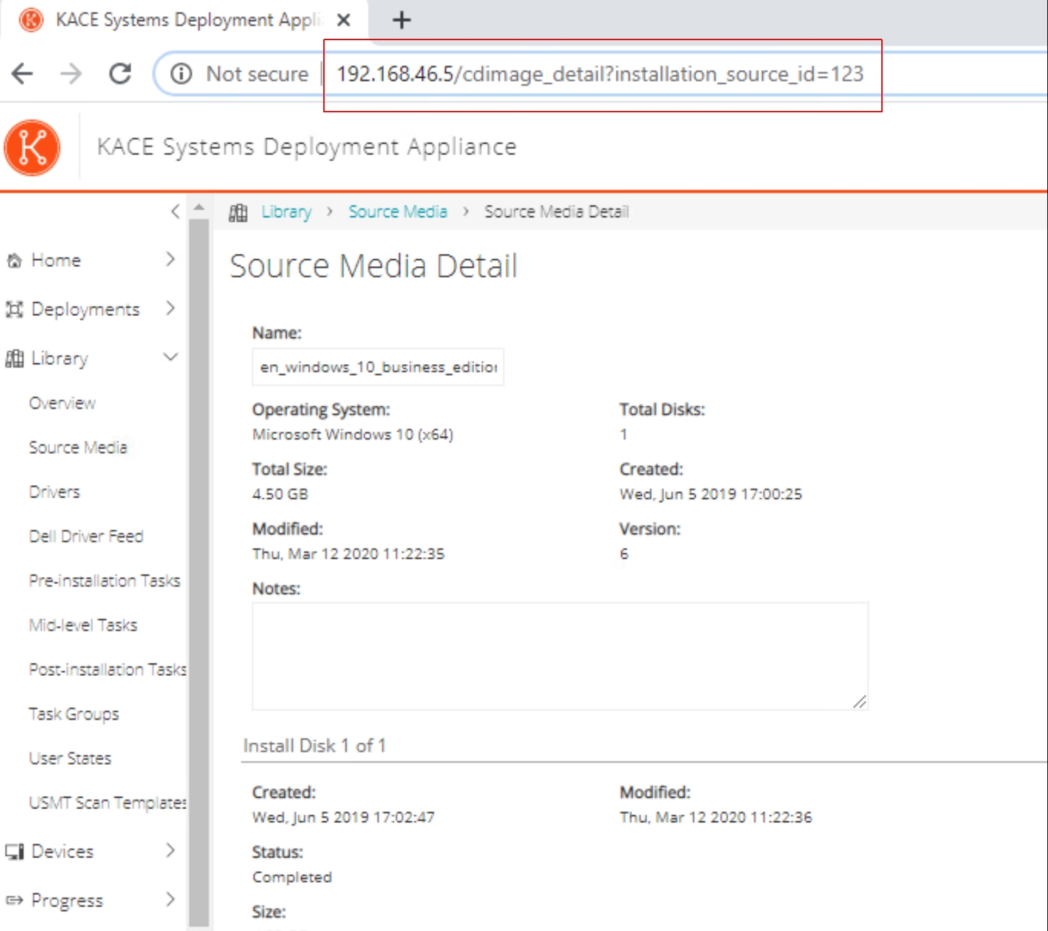Click the browser address bar URL

pos(600,73)
